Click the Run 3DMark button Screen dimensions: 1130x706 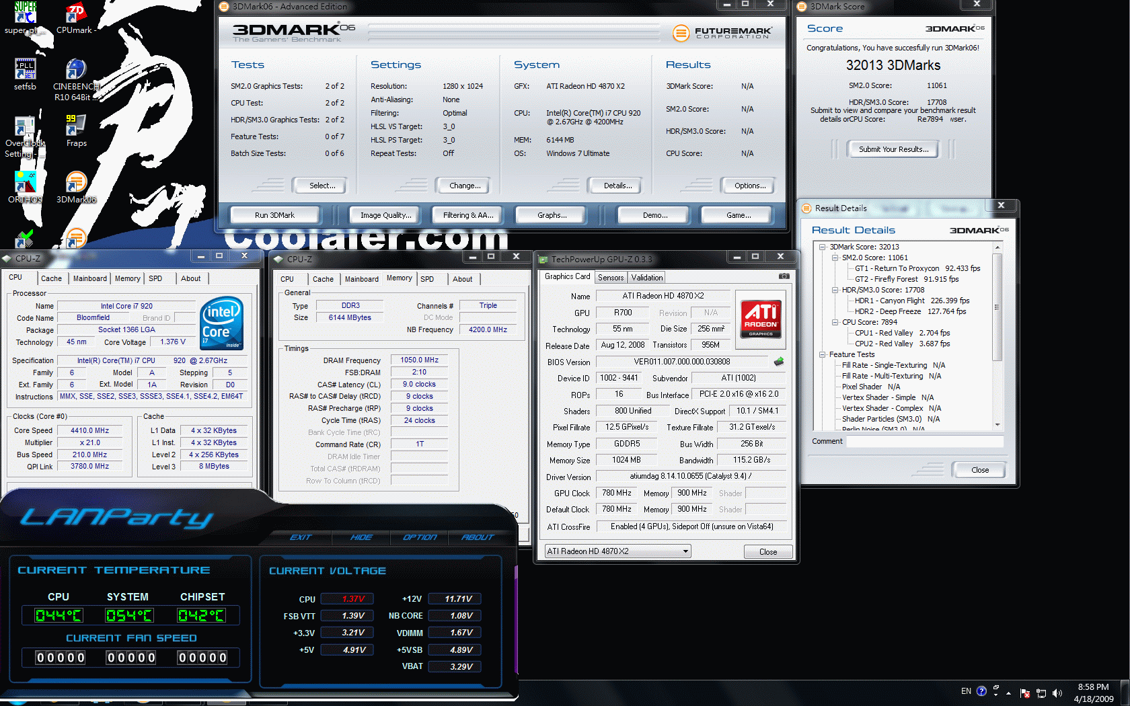274,215
